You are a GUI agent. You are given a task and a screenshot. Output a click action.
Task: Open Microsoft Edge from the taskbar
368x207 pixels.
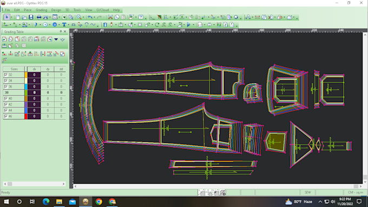(46, 202)
